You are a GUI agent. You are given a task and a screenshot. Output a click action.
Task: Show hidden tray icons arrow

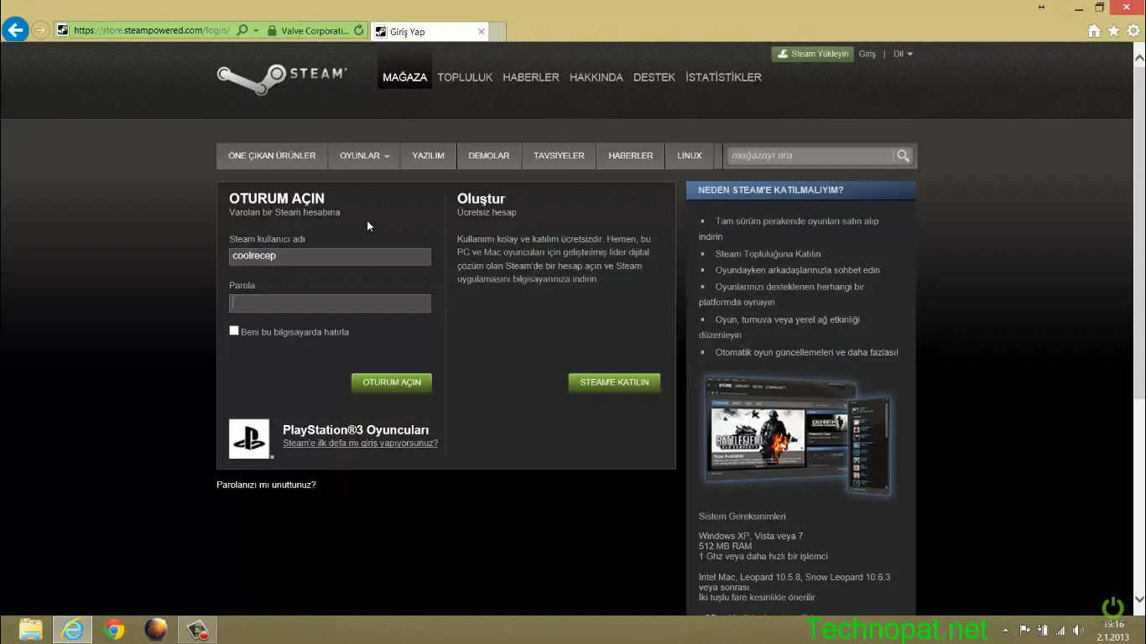click(1005, 630)
